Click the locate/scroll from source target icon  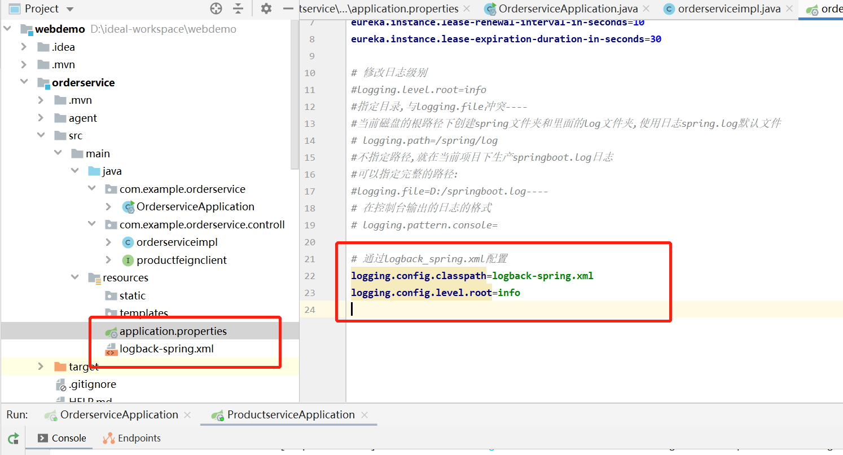point(216,8)
